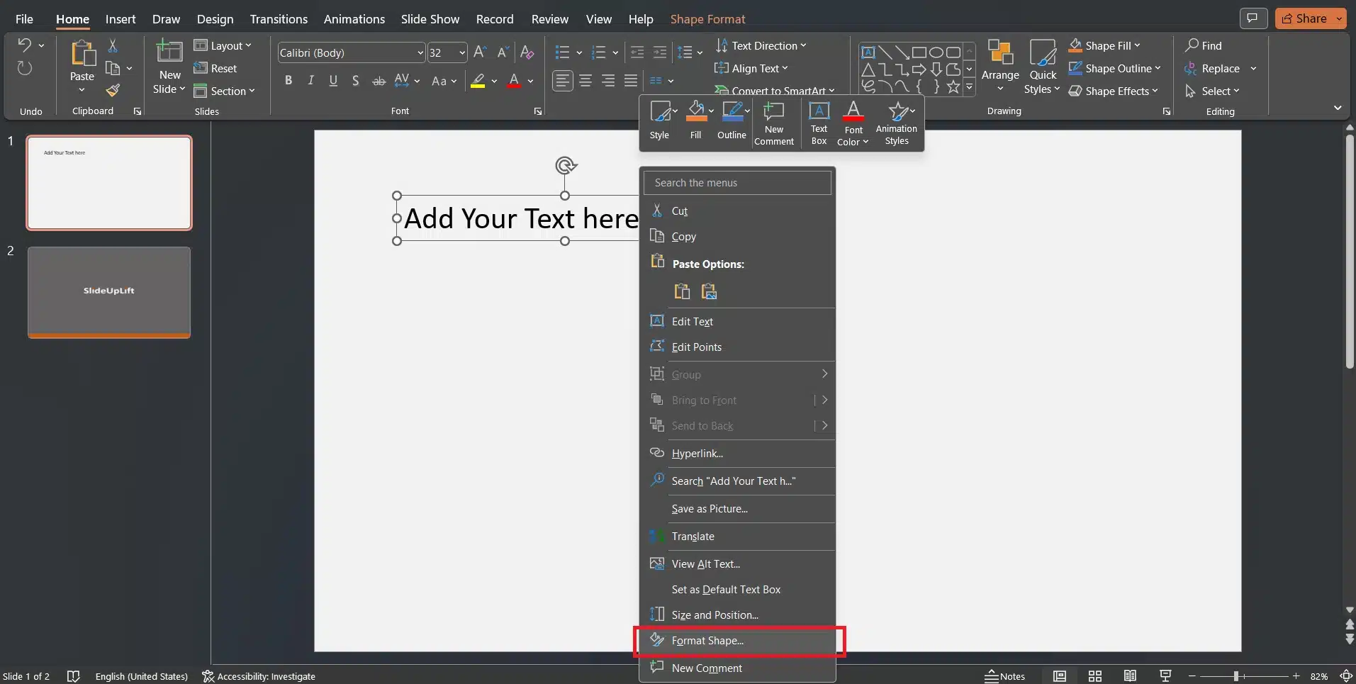The height and width of the screenshot is (684, 1356).
Task: Toggle Underline text formatting
Action: [x=333, y=81]
